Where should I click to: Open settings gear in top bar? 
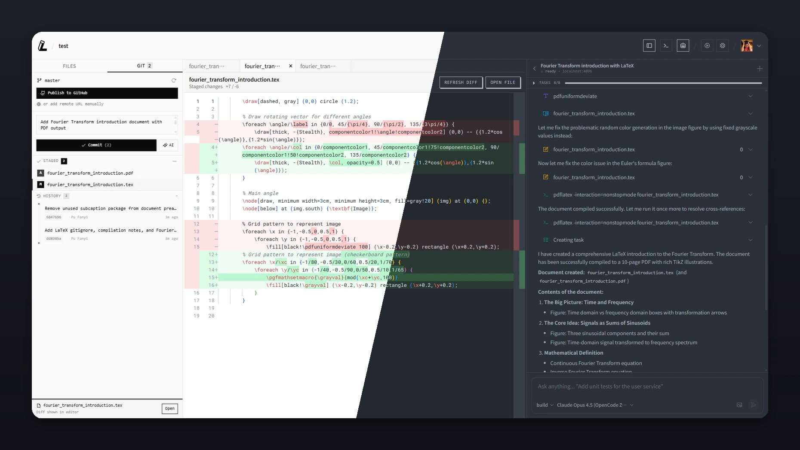coord(723,46)
